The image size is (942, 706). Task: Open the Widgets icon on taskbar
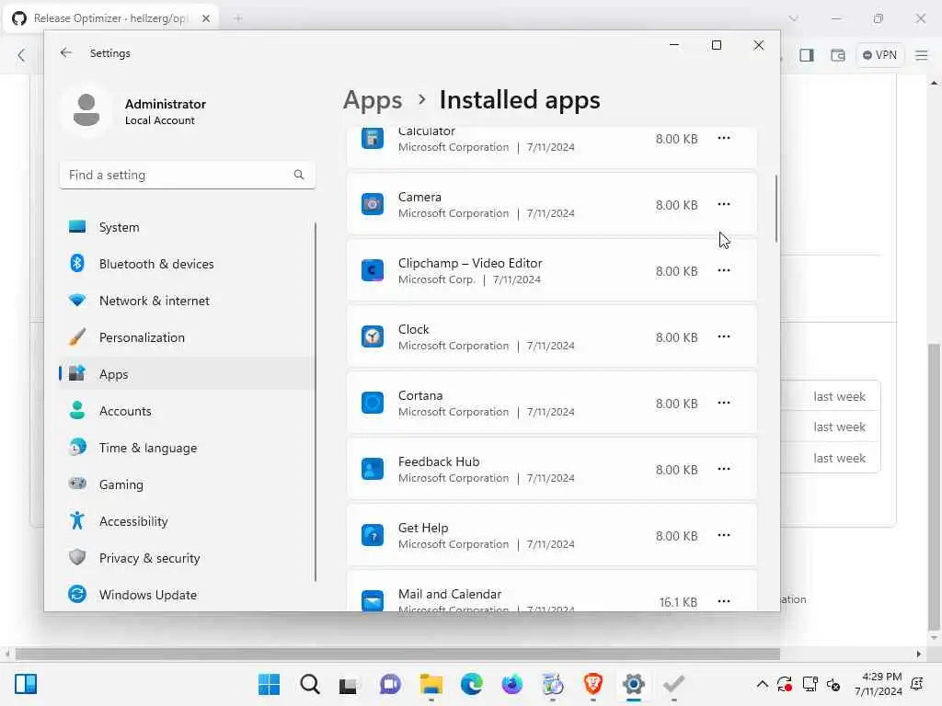point(26,684)
